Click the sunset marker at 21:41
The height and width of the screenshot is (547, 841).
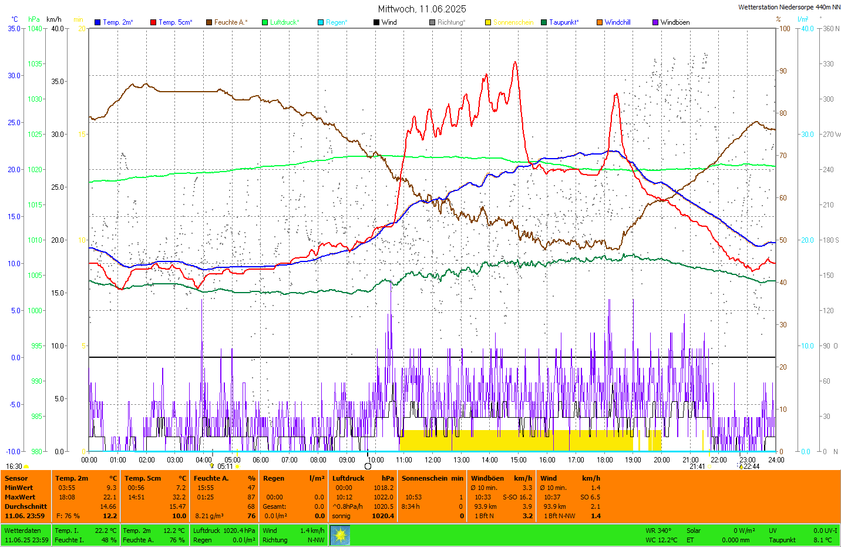(x=709, y=467)
